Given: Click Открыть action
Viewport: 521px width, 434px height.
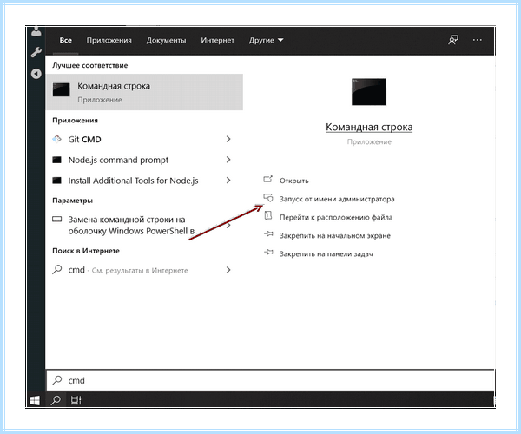Looking at the screenshot, I should (x=294, y=181).
